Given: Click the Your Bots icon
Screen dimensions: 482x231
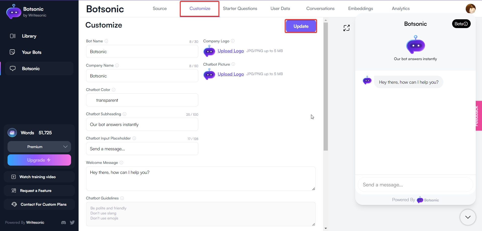Looking at the screenshot, I should coord(12,52).
